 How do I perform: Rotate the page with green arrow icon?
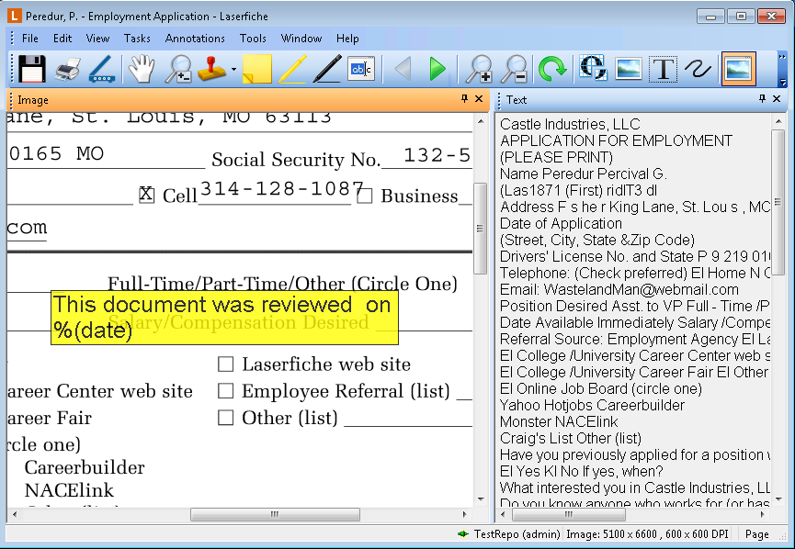pyautogui.click(x=552, y=69)
